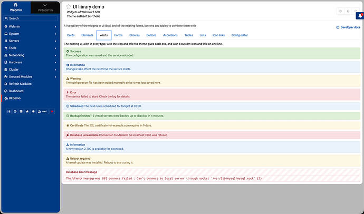Expand the Networking sidebar category
Screen dimensions: 364x214
tap(31, 55)
